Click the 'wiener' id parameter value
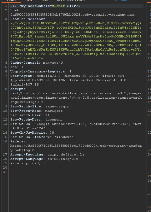 tap(58, 6)
